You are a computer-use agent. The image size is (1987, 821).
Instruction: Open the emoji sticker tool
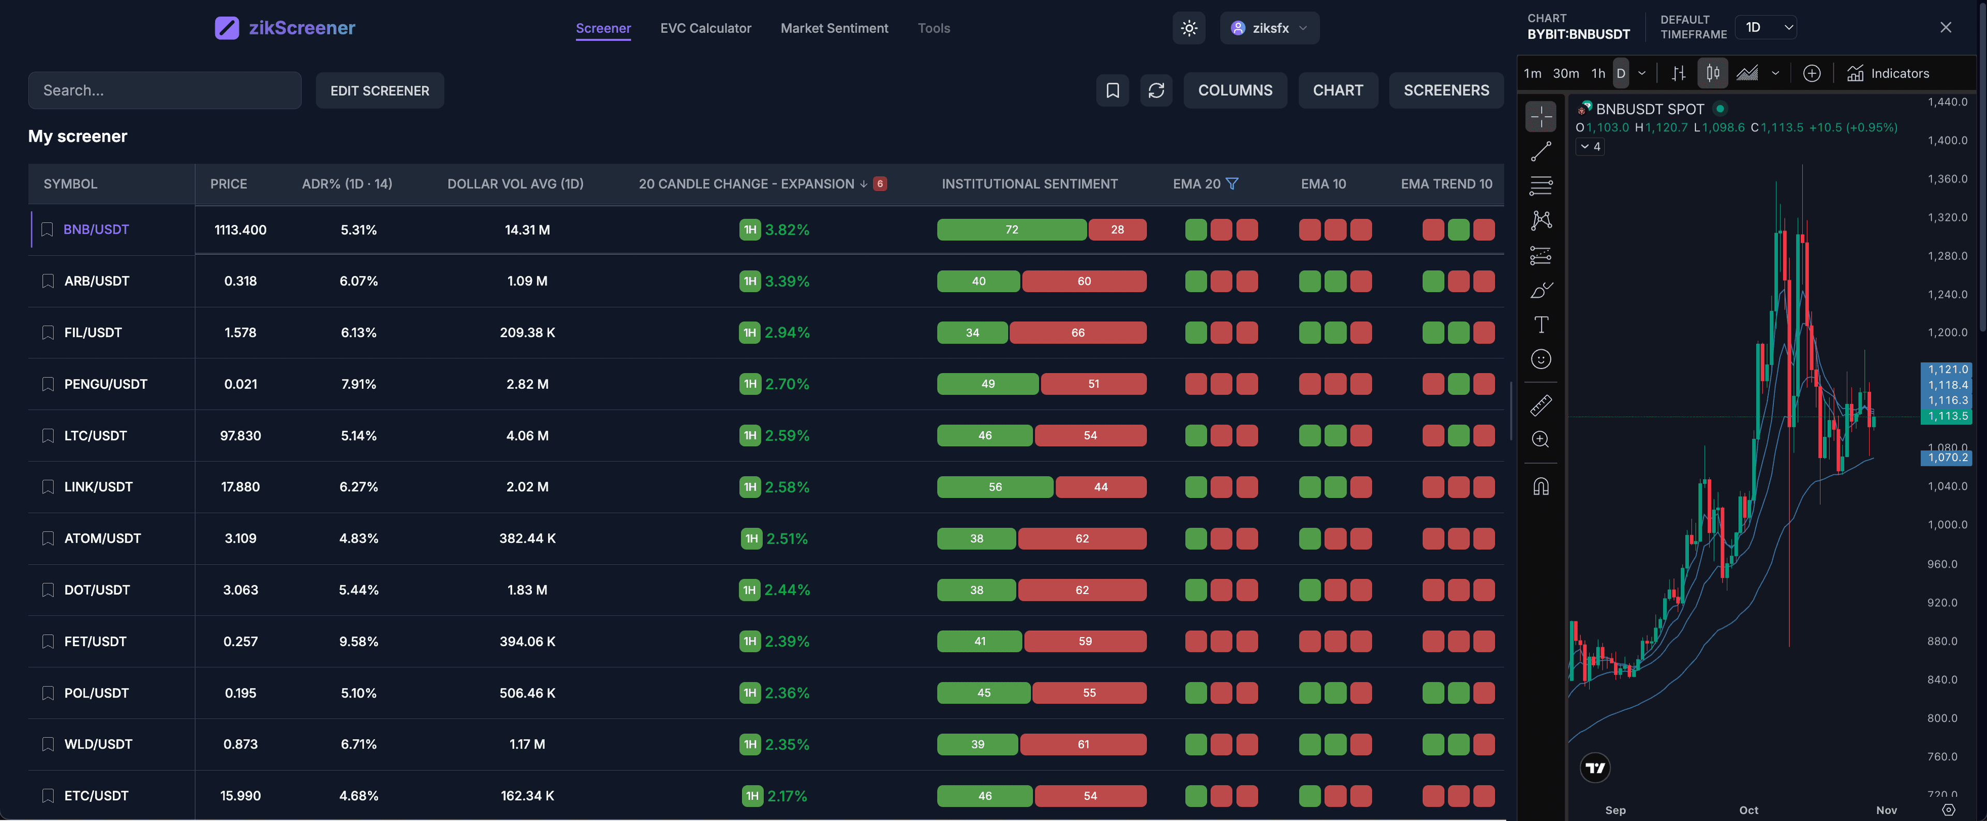point(1540,359)
